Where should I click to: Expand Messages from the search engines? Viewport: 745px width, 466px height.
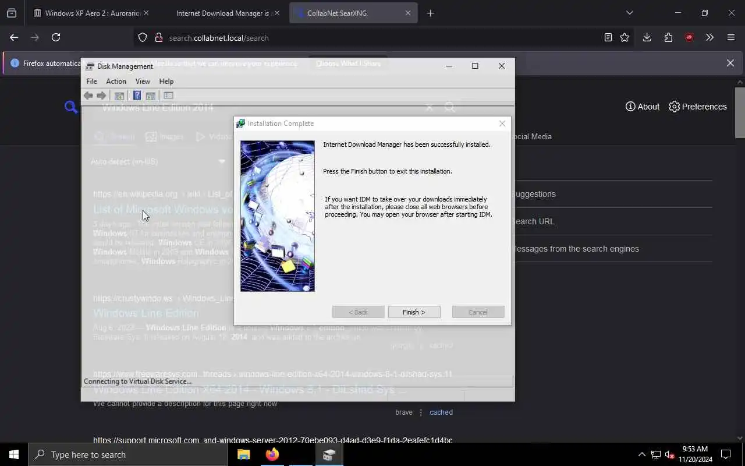tap(613, 249)
